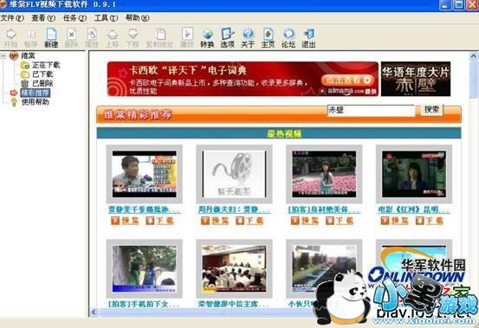Open the 卡西欧 译天下 dictionary banner ad
The width and height of the screenshot is (479, 328).
click(243, 79)
